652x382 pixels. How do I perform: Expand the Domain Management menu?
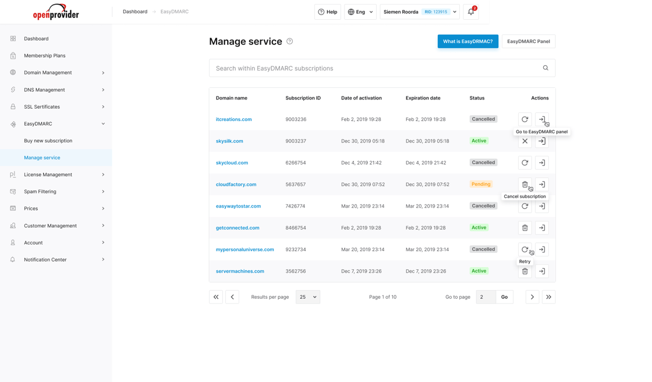point(56,73)
